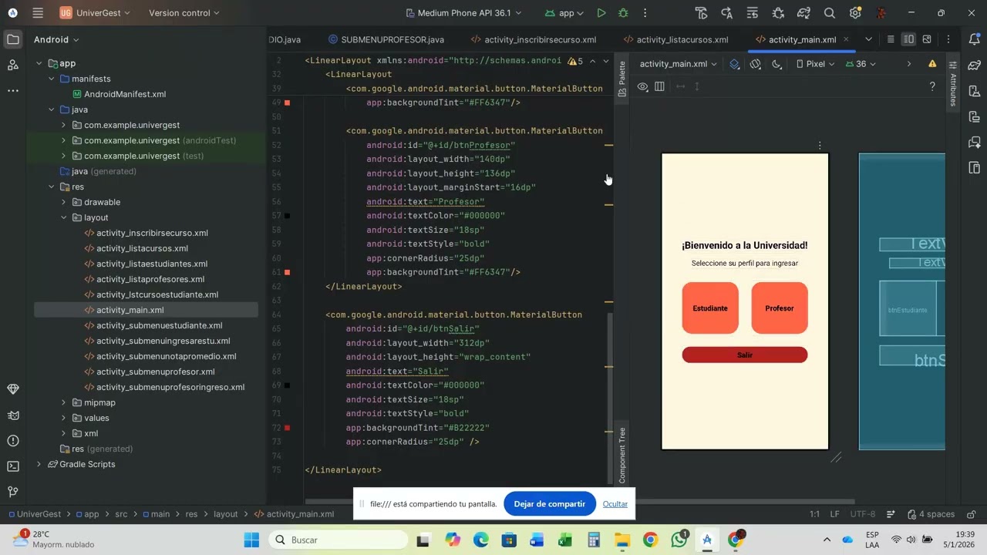Viewport: 987px width, 555px height.
Task: Open API level 36 preview dropdown
Action: [861, 64]
